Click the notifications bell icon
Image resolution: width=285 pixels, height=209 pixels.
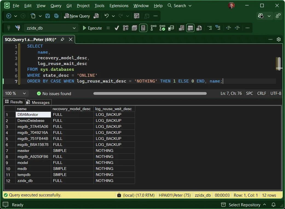pos(274,205)
